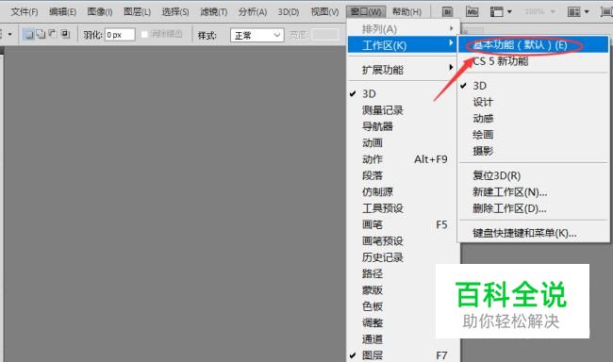
Task: Switch to the 设计 workspace
Action: pyautogui.click(x=534, y=102)
